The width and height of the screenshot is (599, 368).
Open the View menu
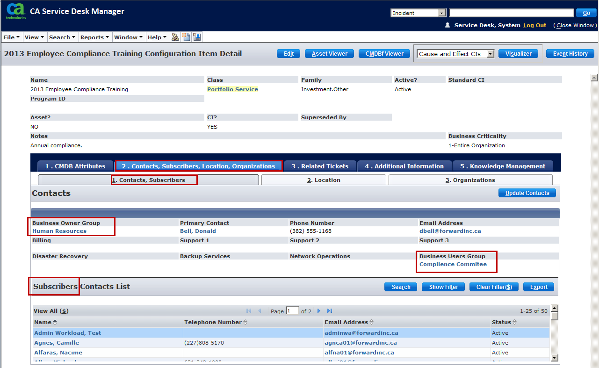(x=34, y=37)
